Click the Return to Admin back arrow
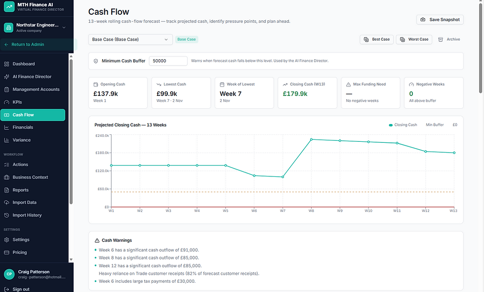This screenshot has width=484, height=292. [x=6, y=44]
